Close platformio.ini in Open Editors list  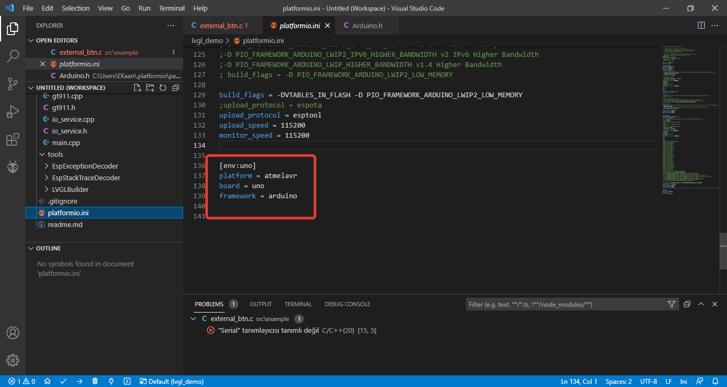click(x=43, y=64)
